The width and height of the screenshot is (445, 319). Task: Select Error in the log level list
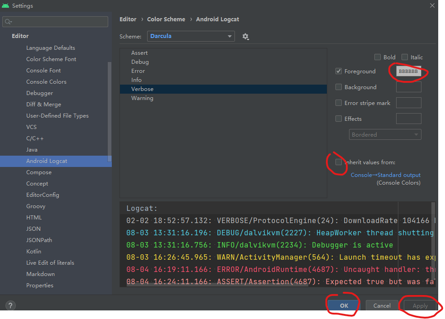click(x=223, y=71)
